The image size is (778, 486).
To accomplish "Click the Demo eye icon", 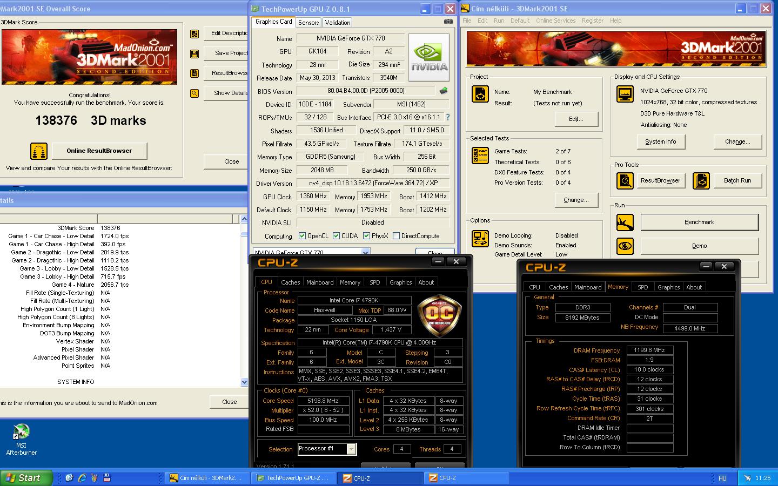I will [625, 246].
